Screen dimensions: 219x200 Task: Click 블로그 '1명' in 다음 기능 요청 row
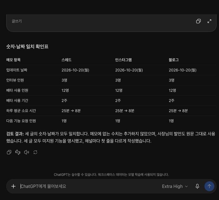pos(171,121)
